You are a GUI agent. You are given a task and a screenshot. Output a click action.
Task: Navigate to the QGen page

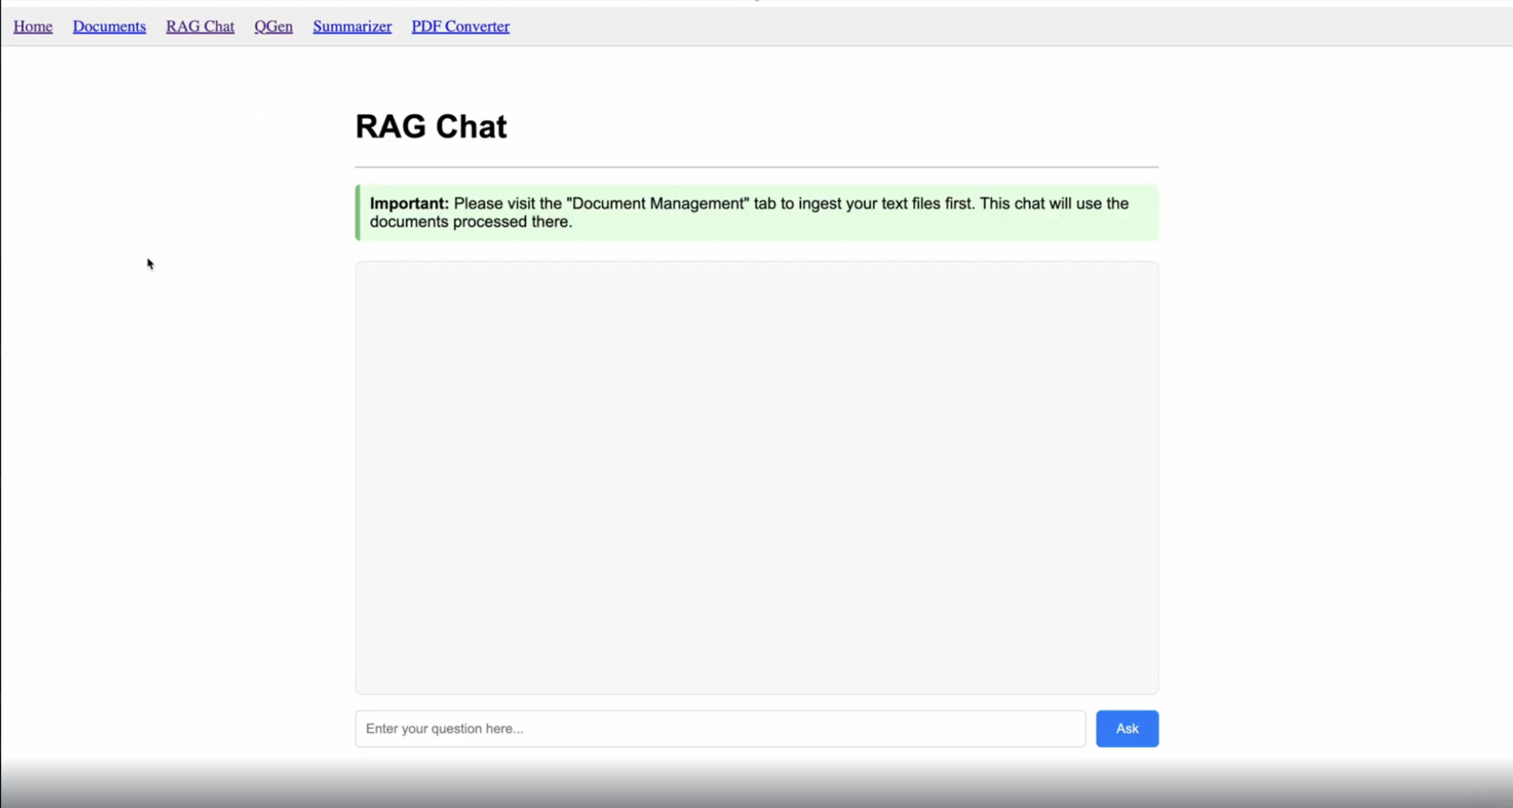[x=273, y=27]
